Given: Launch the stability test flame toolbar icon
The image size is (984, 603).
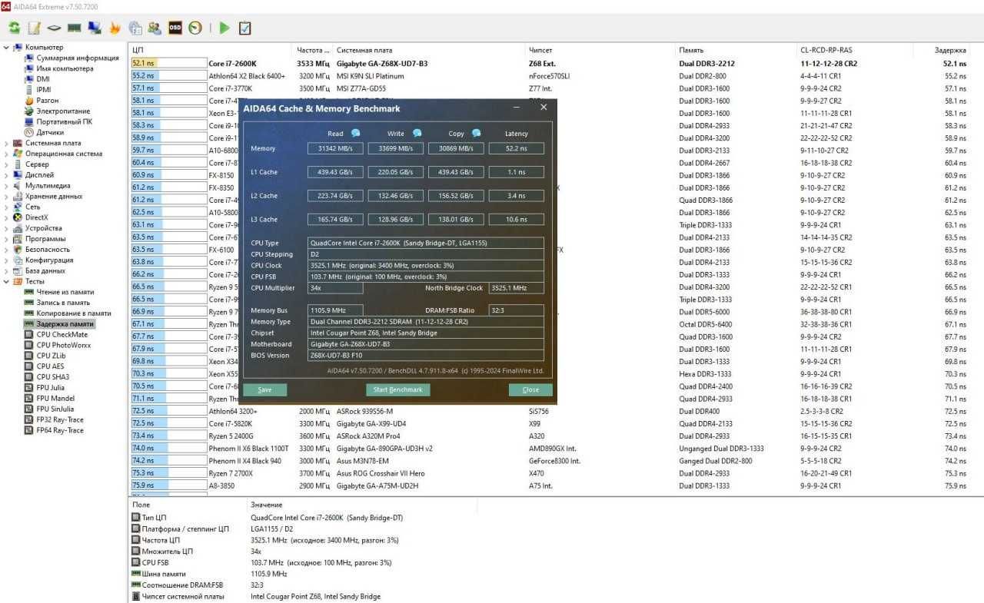Looking at the screenshot, I should [115, 28].
